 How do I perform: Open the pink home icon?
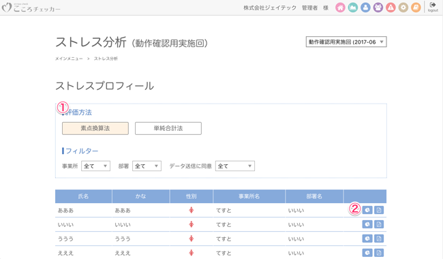tap(340, 7)
